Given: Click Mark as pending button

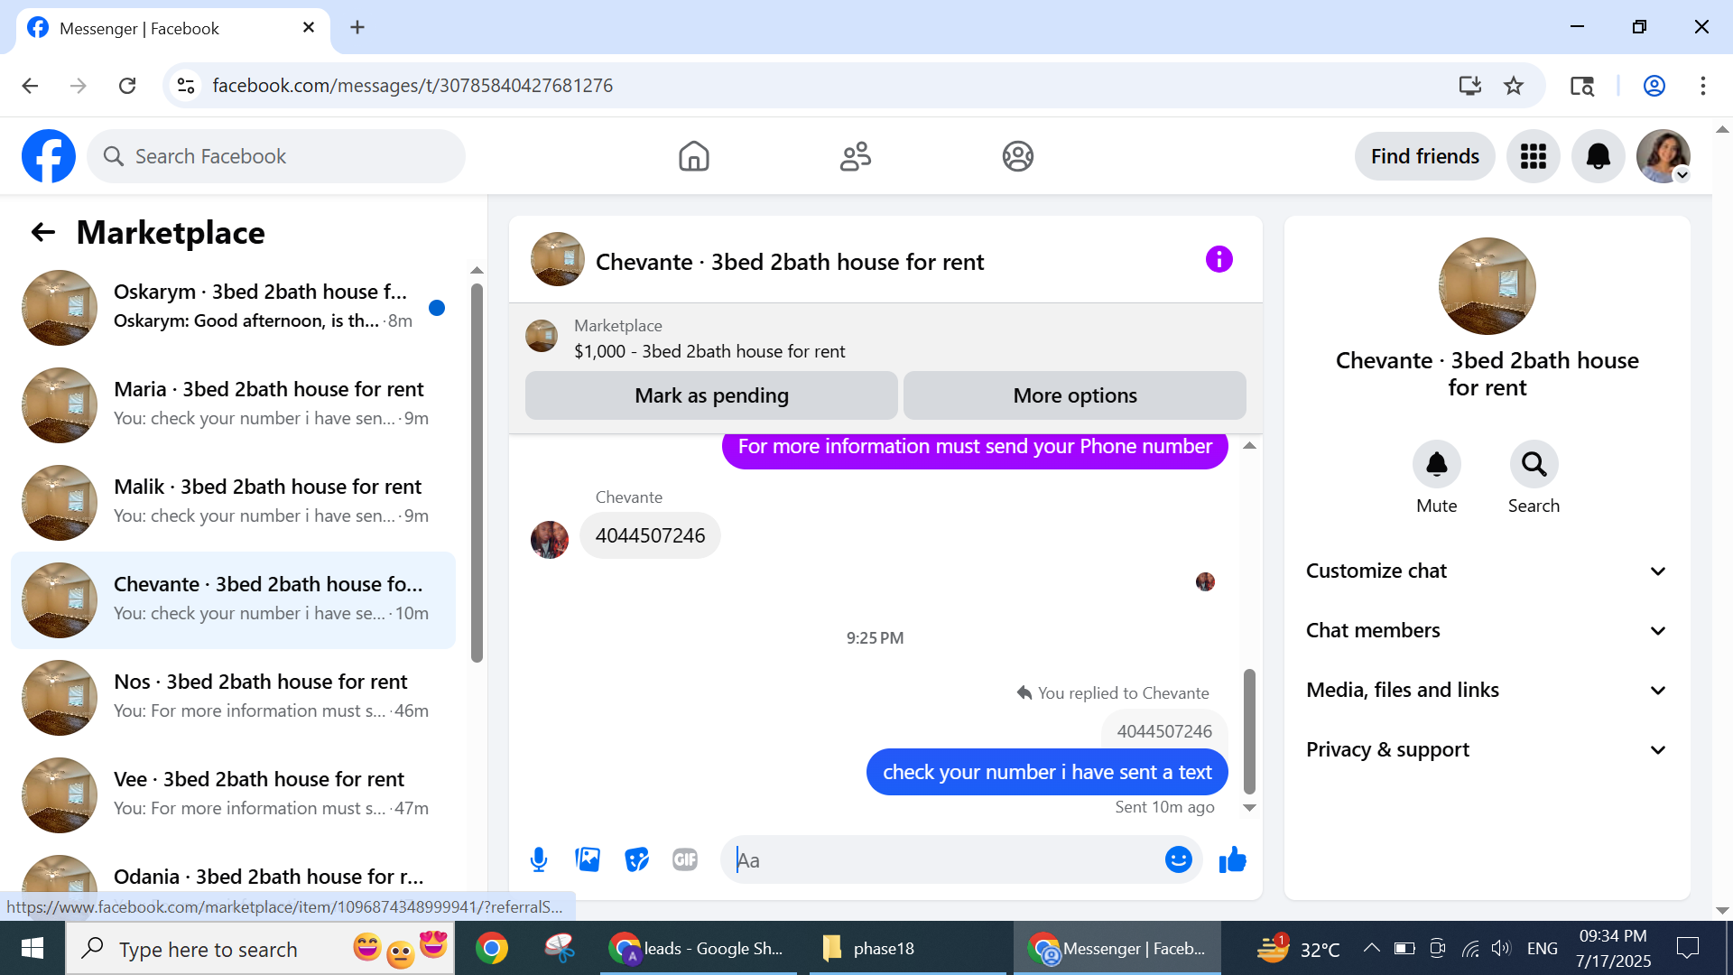Looking at the screenshot, I should tap(711, 395).
